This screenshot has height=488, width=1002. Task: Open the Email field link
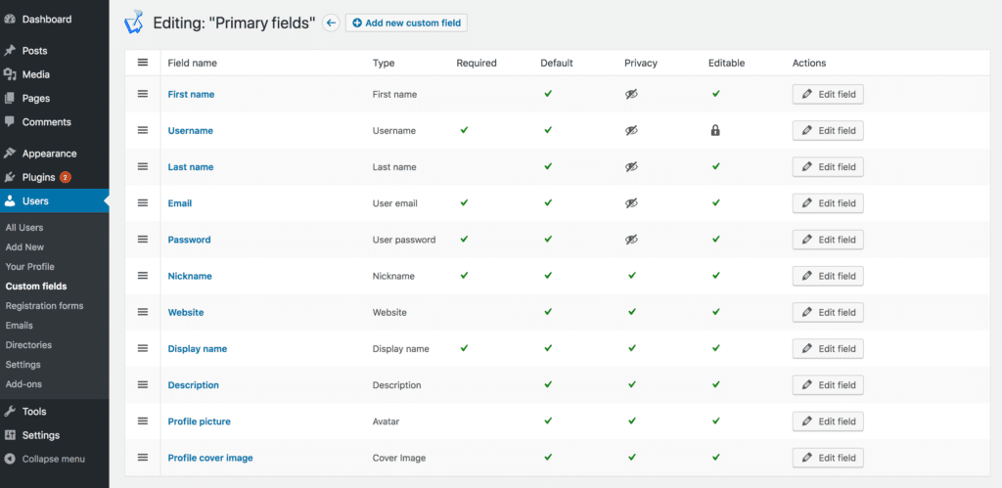tap(180, 203)
